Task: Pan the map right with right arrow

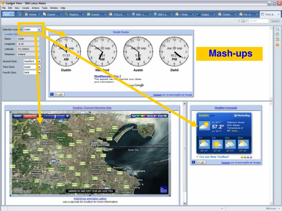Action: point(170,154)
